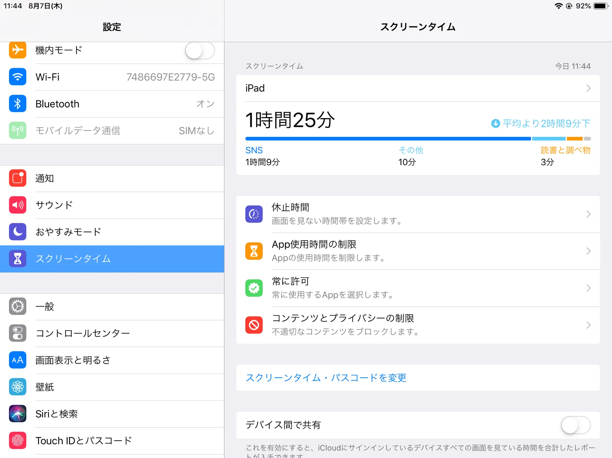Image resolution: width=612 pixels, height=458 pixels.
Task: Open the Siri & Search (Siriと検索) row
Action: 112,414
